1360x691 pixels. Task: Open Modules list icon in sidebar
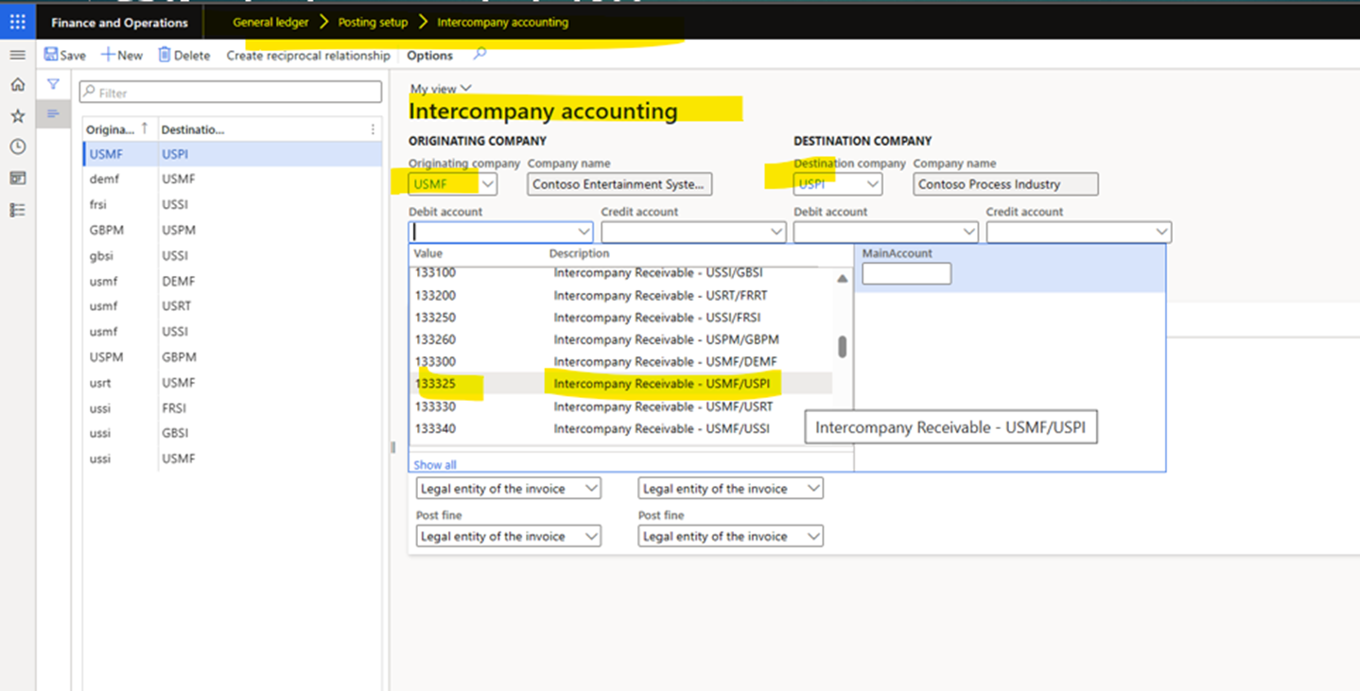click(x=17, y=210)
